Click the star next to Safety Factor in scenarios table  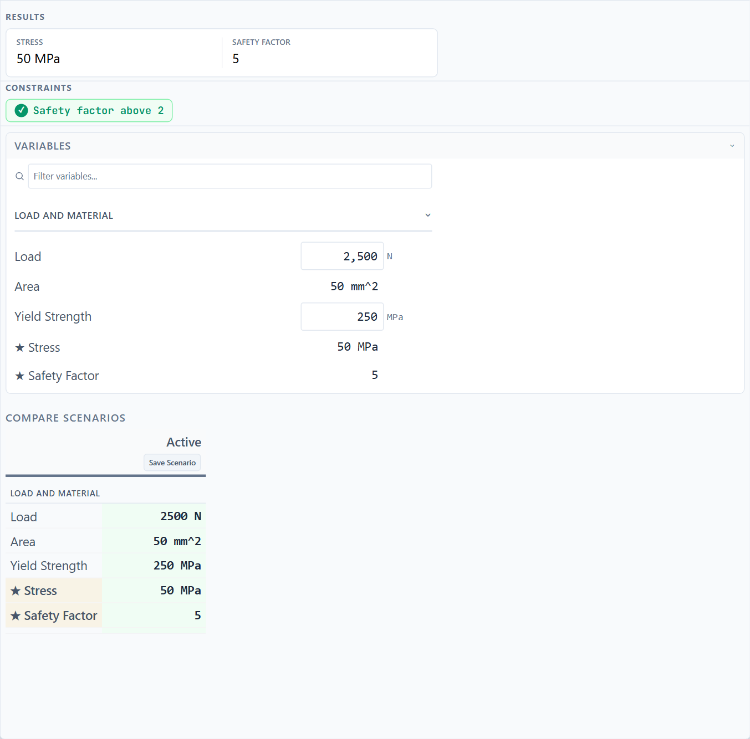click(x=16, y=615)
